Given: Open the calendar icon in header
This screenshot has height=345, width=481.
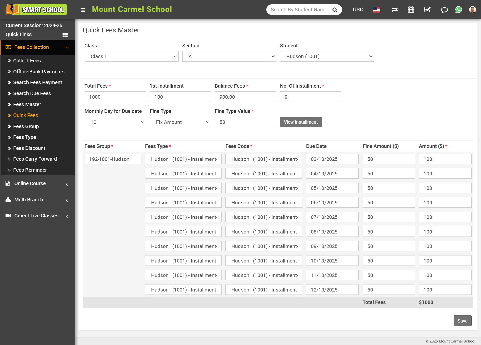Looking at the screenshot, I should tap(411, 10).
